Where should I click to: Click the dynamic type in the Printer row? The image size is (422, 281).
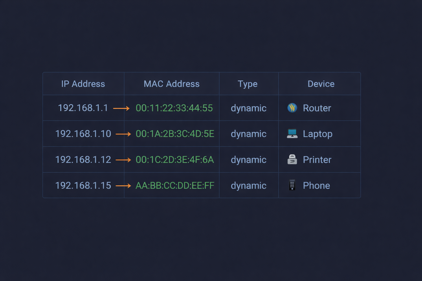248,160
